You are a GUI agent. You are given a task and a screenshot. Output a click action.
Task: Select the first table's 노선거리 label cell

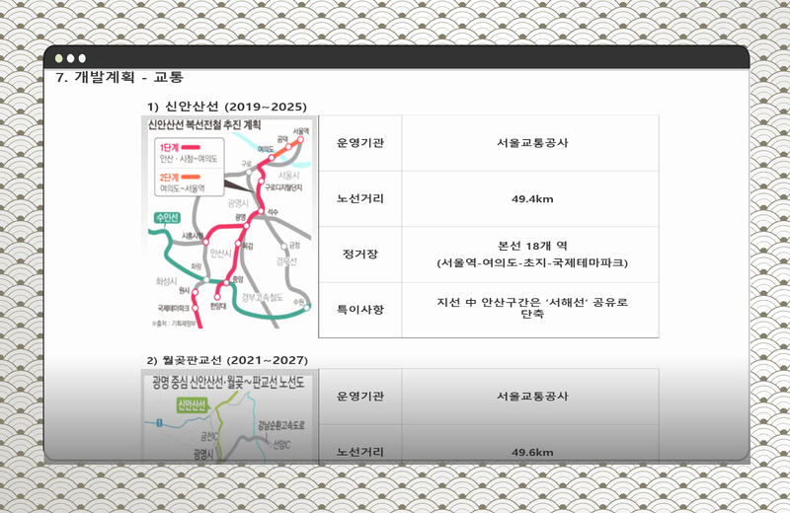coord(360,199)
